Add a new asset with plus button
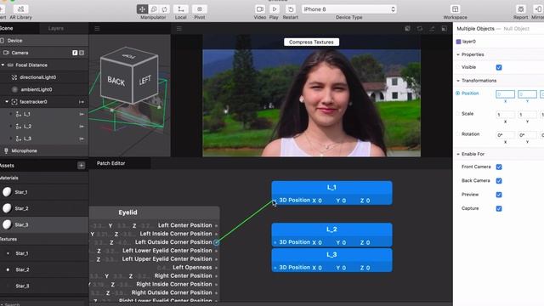544x306 pixels. pos(82,166)
